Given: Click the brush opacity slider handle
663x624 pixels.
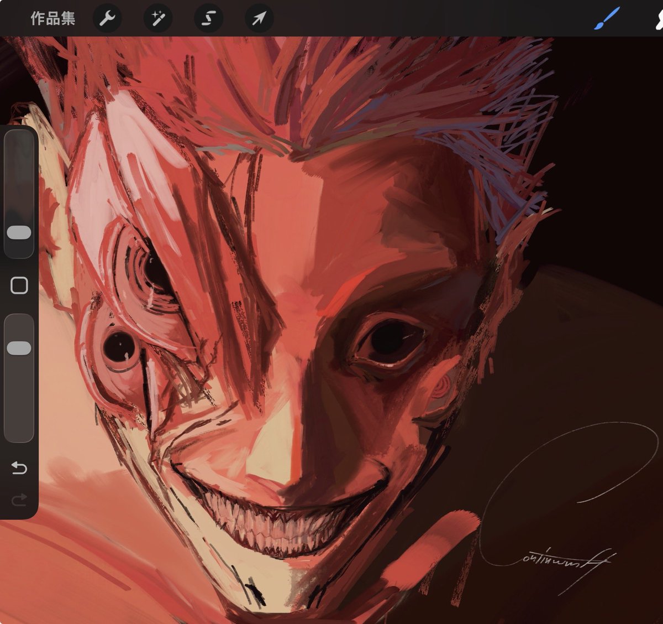Looking at the screenshot, I should click(19, 347).
